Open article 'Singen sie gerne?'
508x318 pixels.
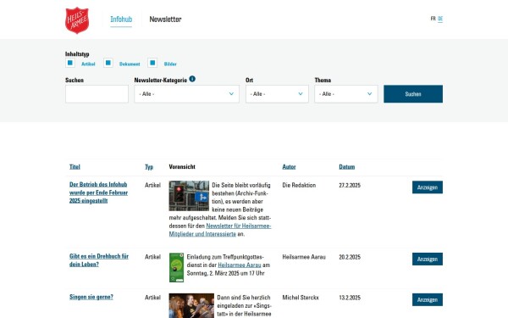point(91,297)
